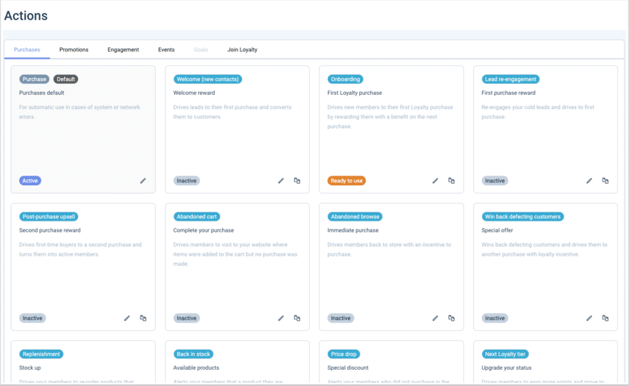Duplicate the Second purchase reward action
This screenshot has height=386, width=629.
coord(143,318)
